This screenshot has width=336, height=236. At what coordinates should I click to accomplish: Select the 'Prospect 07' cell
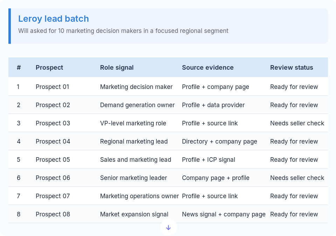(53, 196)
